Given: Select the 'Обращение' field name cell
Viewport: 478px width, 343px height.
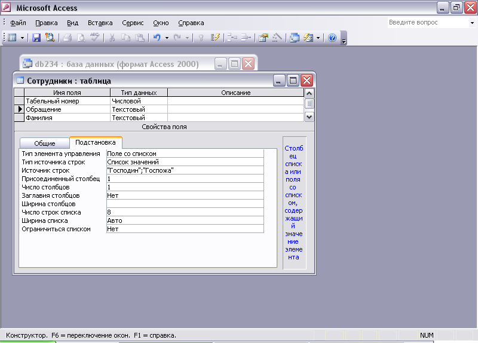Looking at the screenshot, I should pos(67,109).
